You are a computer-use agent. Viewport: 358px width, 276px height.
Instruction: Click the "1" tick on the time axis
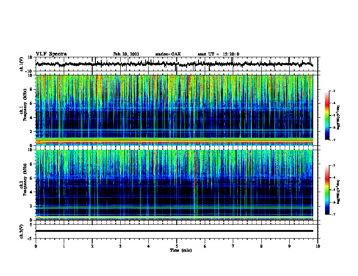coord(64,246)
